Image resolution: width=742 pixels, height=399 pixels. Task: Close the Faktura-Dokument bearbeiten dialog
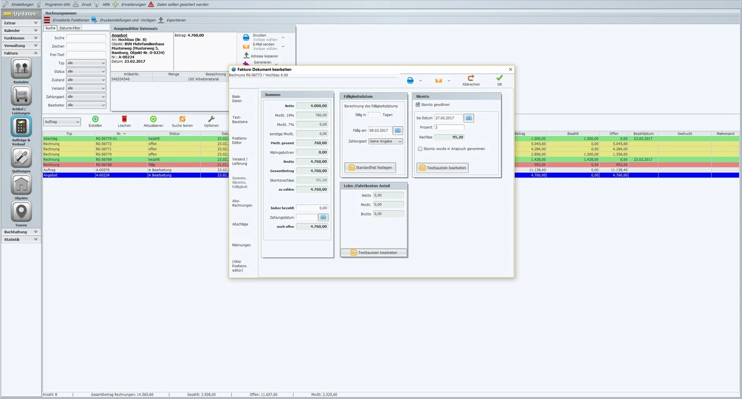pos(511,69)
